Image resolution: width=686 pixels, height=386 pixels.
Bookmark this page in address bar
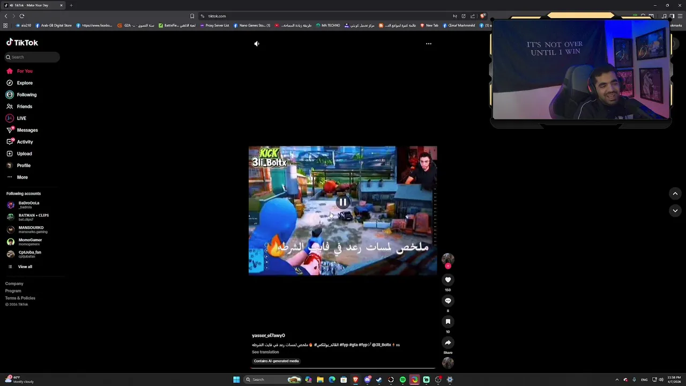point(192,16)
